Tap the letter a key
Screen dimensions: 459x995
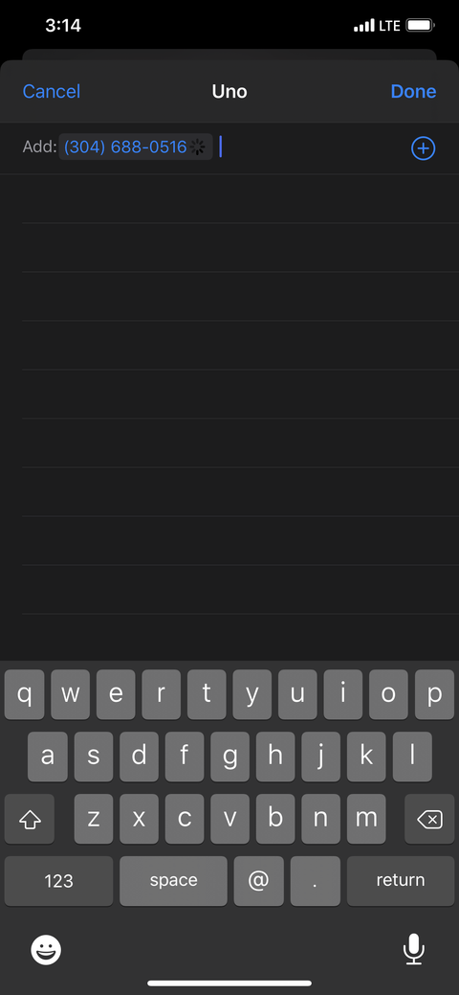tap(48, 757)
